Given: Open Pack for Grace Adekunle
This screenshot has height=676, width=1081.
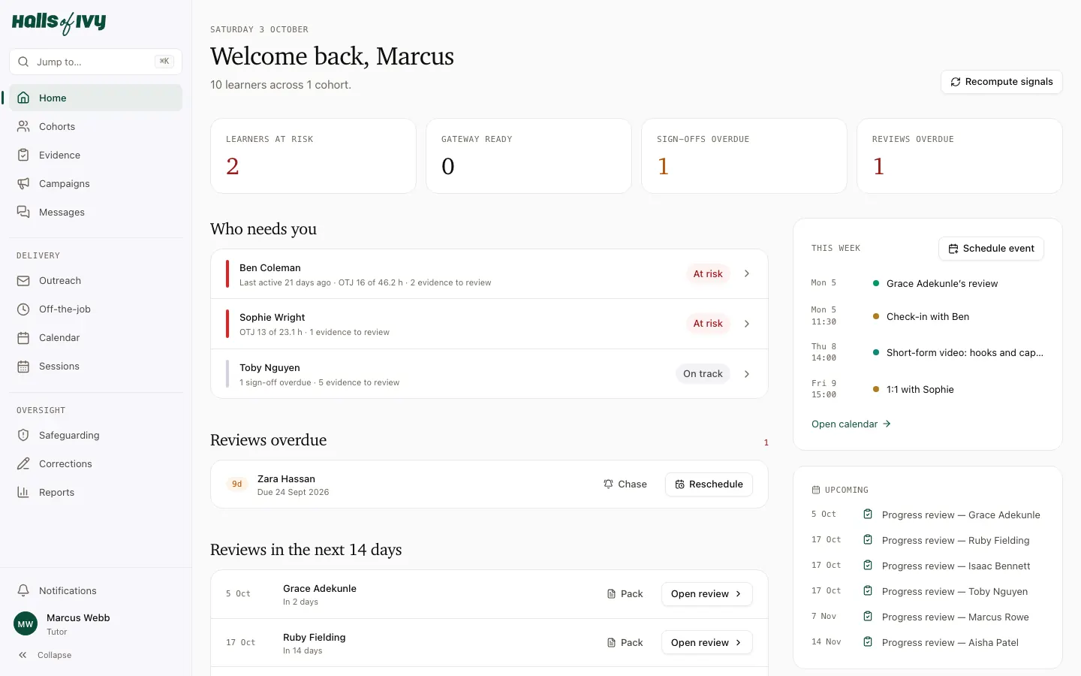Looking at the screenshot, I should click(x=625, y=594).
